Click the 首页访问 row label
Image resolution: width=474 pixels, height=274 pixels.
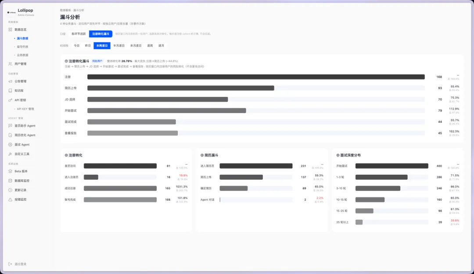[70, 166]
